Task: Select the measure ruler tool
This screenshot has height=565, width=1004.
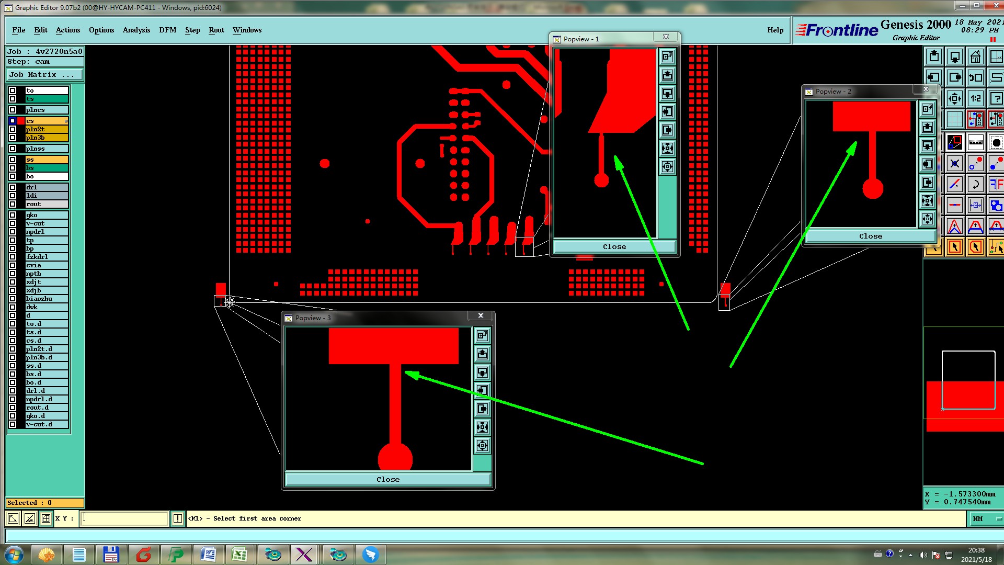Action: (x=975, y=142)
